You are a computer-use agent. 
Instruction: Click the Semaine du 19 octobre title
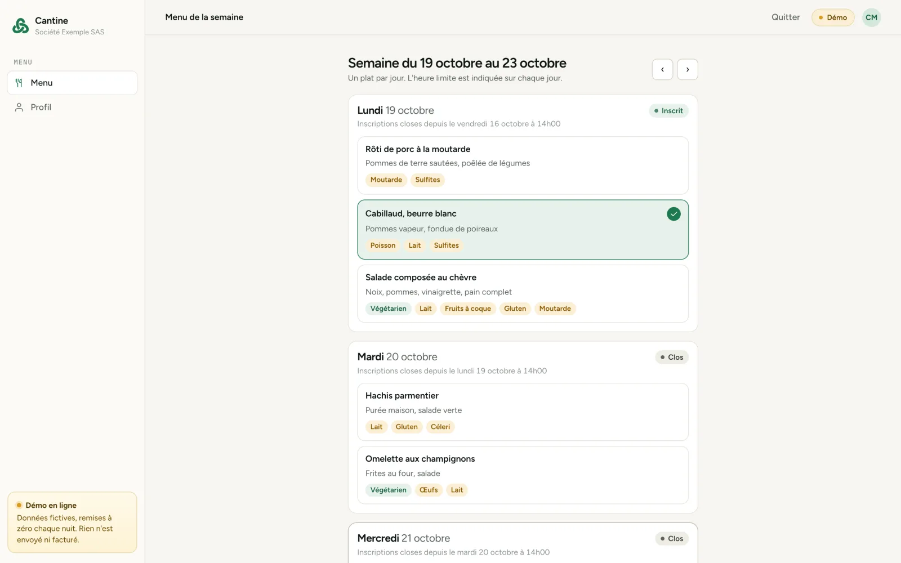point(457,63)
